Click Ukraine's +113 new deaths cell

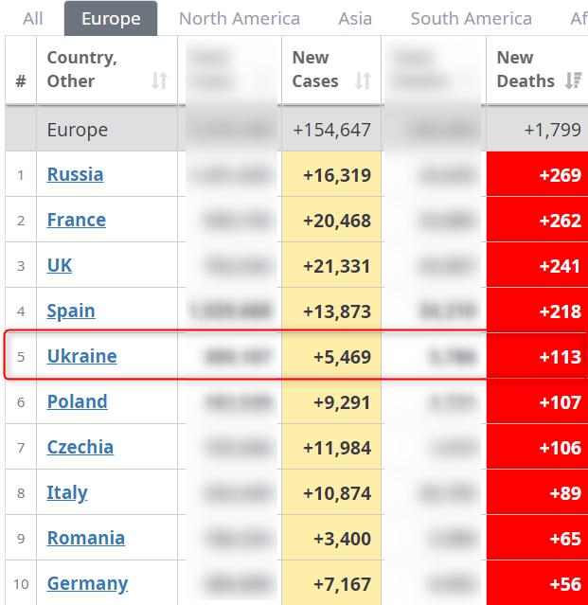pos(538,357)
